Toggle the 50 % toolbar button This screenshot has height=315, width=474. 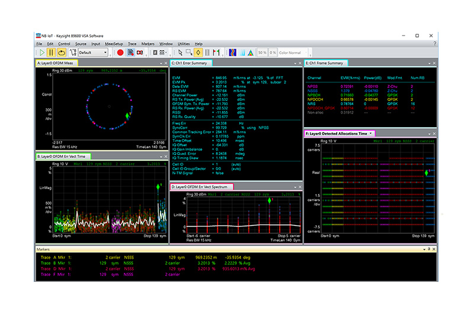[261, 53]
